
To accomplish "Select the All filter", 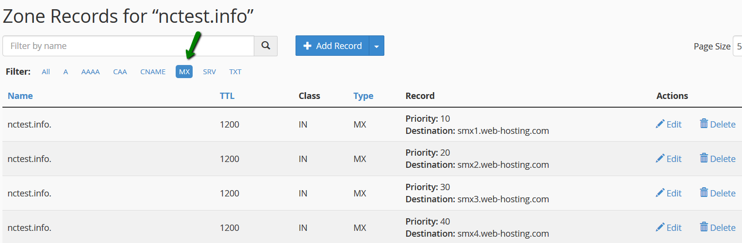I will (46, 72).
